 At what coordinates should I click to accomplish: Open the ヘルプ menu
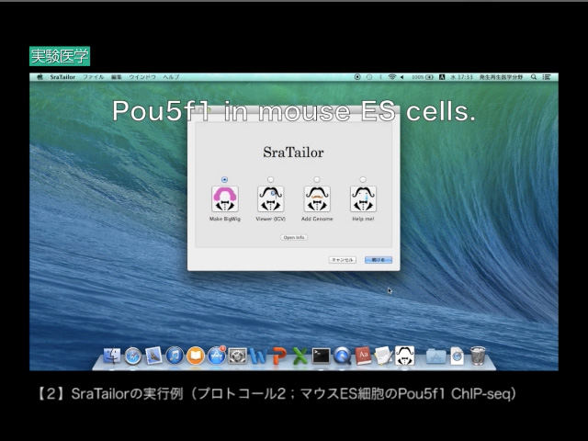[x=171, y=77]
